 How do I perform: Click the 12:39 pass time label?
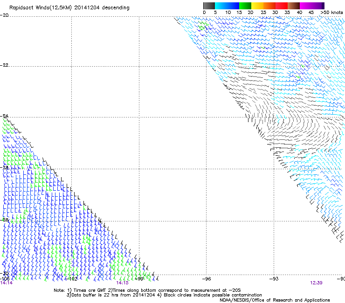[x=316, y=283]
